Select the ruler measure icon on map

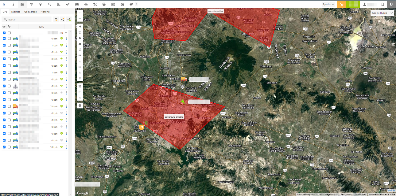click(x=80, y=92)
